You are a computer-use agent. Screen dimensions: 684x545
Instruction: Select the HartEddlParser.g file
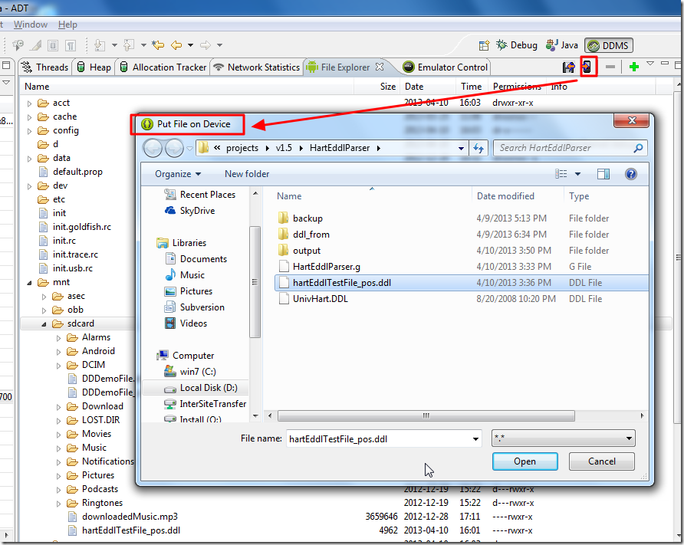tap(327, 267)
